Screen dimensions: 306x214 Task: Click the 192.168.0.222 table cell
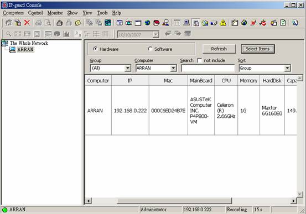130,111
